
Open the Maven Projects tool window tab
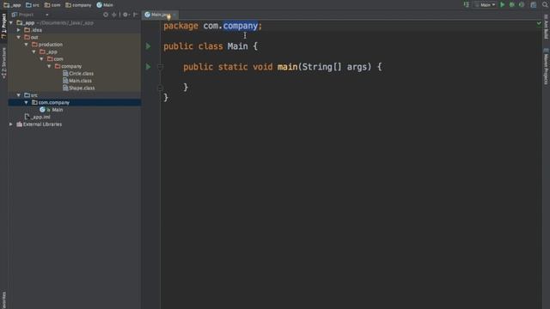point(546,67)
